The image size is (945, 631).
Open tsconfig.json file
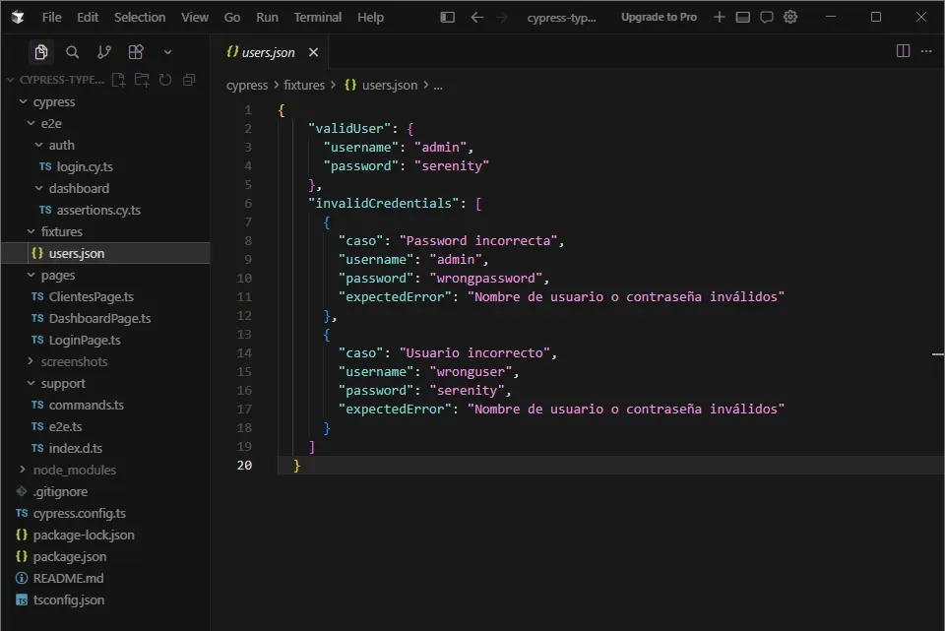click(x=68, y=600)
